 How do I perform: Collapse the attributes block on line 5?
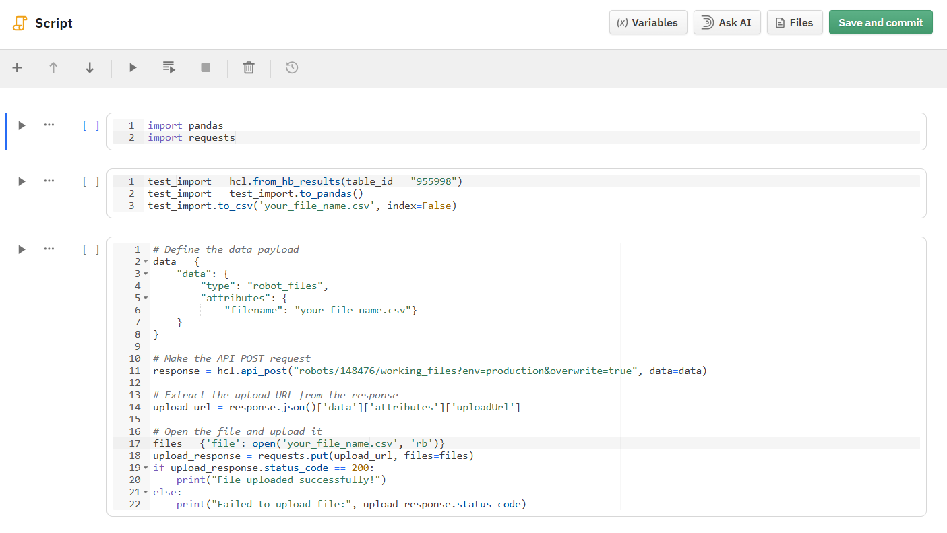(144, 297)
